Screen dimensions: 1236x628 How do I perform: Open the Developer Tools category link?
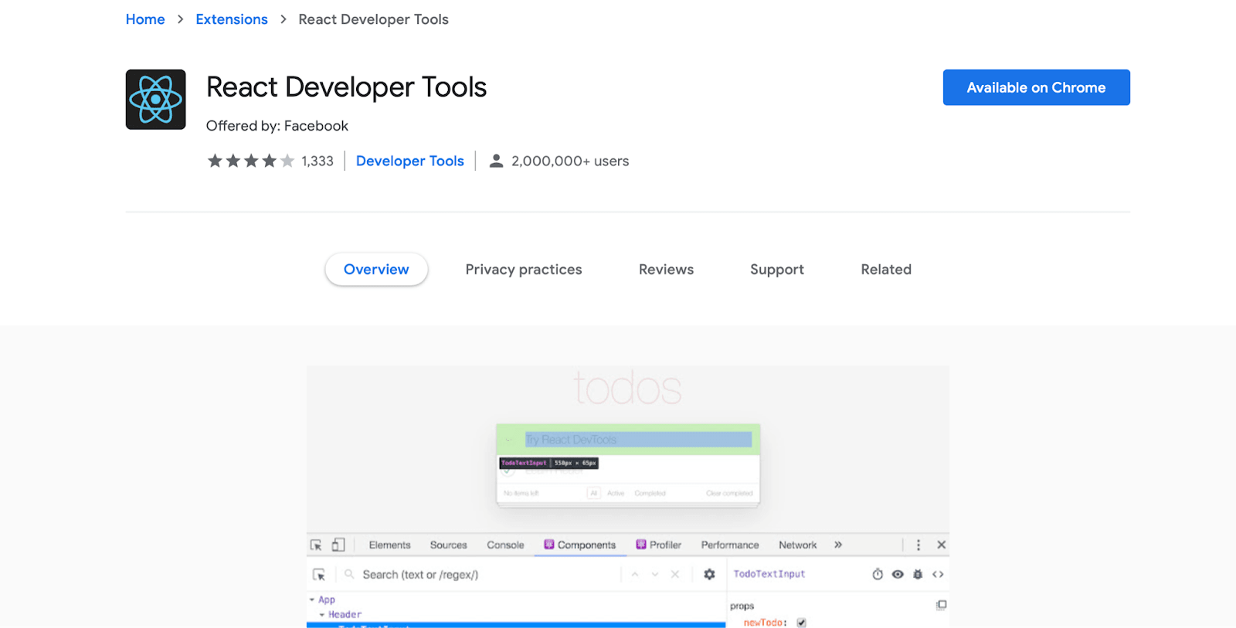click(410, 161)
